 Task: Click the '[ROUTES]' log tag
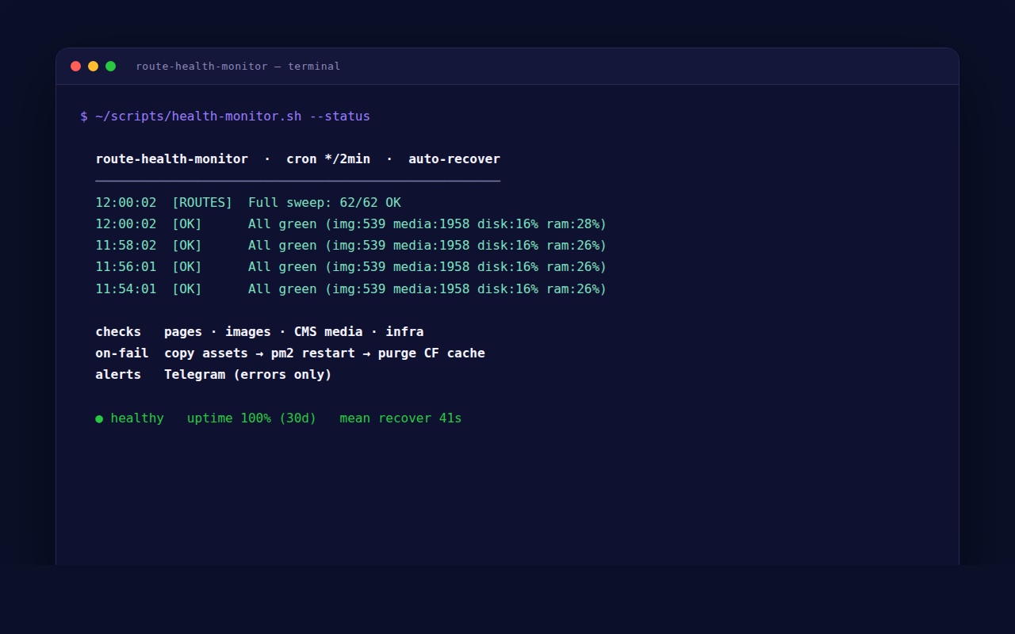pos(202,203)
